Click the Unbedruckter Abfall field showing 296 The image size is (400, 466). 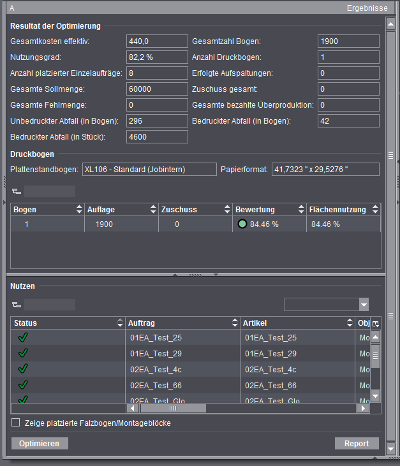click(x=157, y=120)
